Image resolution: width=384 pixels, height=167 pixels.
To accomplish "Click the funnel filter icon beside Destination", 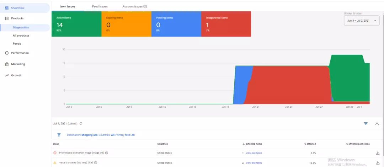I will point(59,135).
